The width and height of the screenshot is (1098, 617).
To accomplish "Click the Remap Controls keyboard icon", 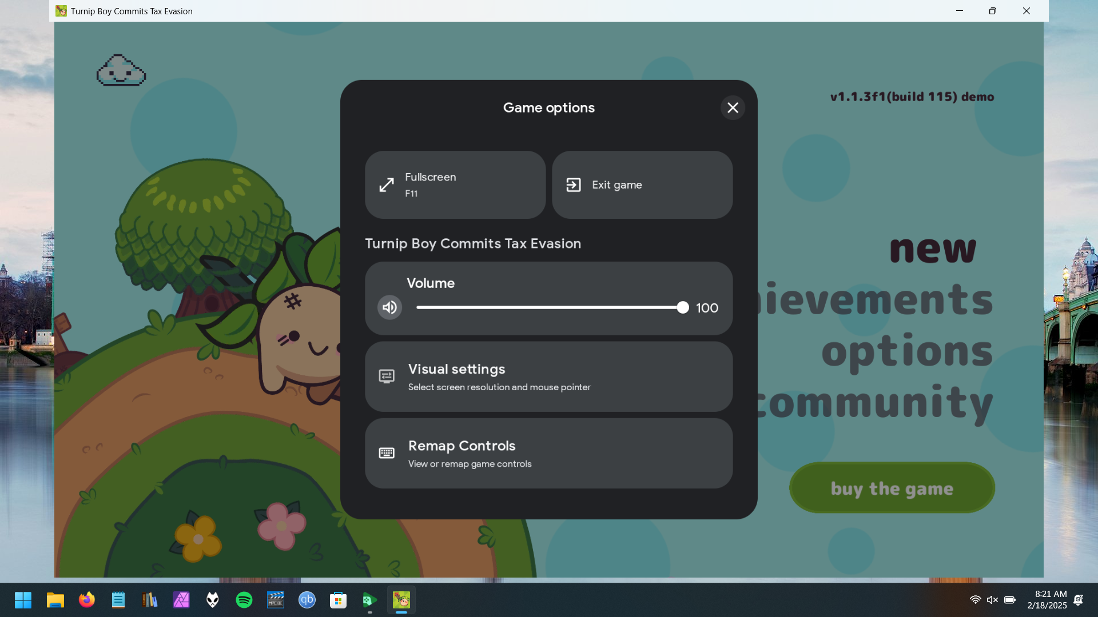I will [x=387, y=453].
